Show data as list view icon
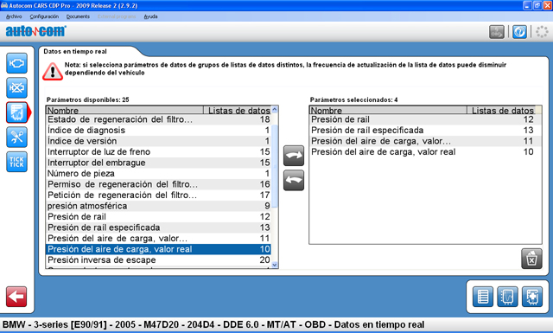Viewport: 553px width, 333px height. pos(483,297)
